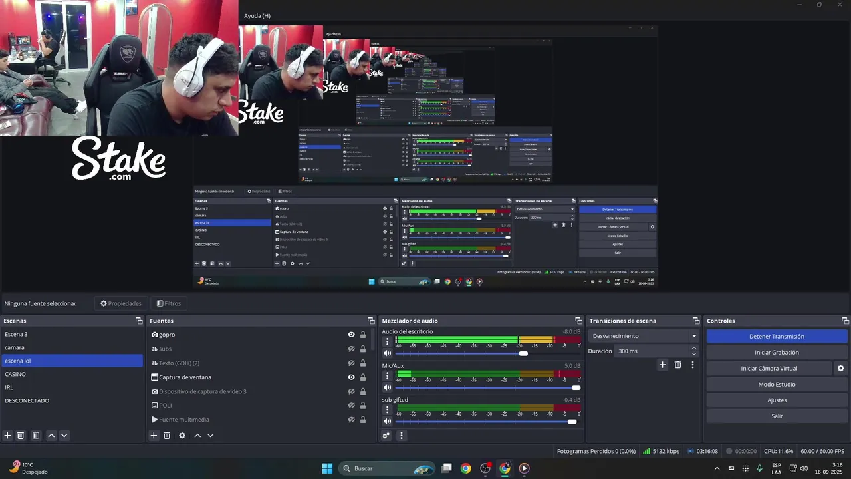Show the Fuente multimedia source

coord(352,420)
